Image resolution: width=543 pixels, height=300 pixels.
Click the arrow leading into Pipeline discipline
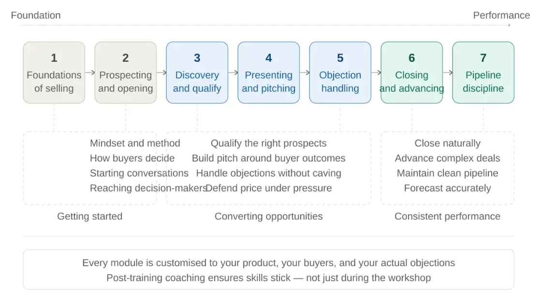click(x=448, y=73)
